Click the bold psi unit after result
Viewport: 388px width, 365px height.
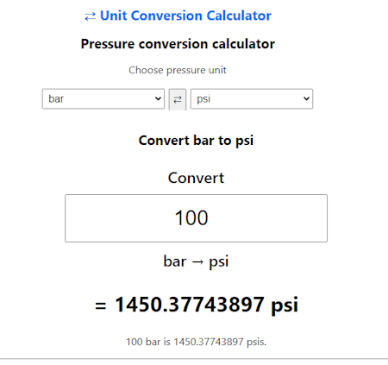point(285,305)
